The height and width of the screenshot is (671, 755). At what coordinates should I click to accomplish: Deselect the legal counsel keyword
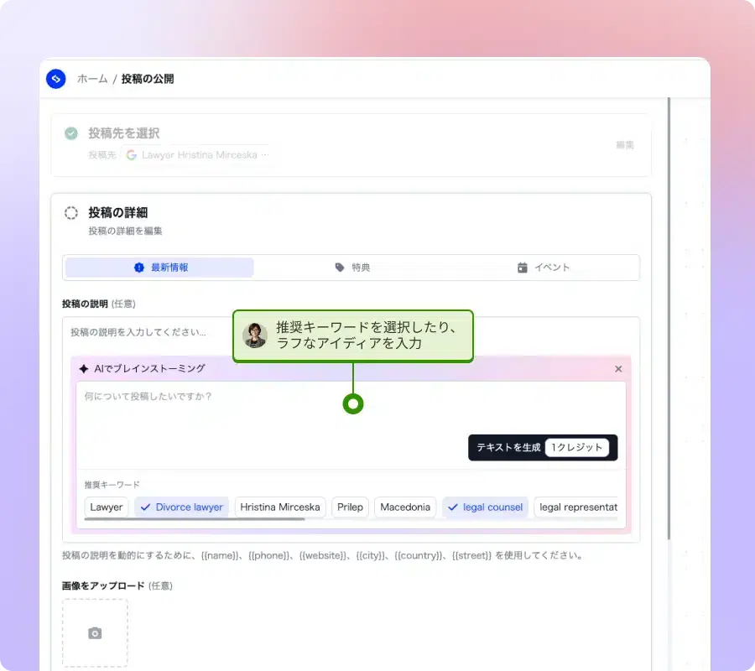click(x=485, y=507)
